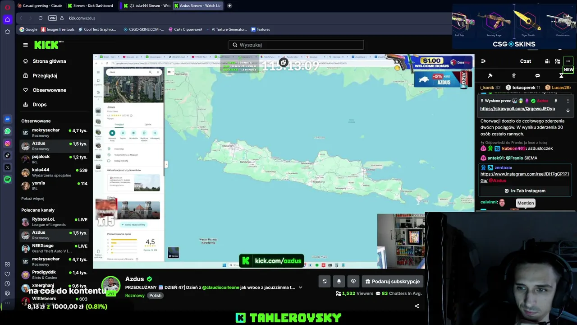Open the Images free tools bookmark
The height and width of the screenshot is (325, 577).
click(x=58, y=29)
